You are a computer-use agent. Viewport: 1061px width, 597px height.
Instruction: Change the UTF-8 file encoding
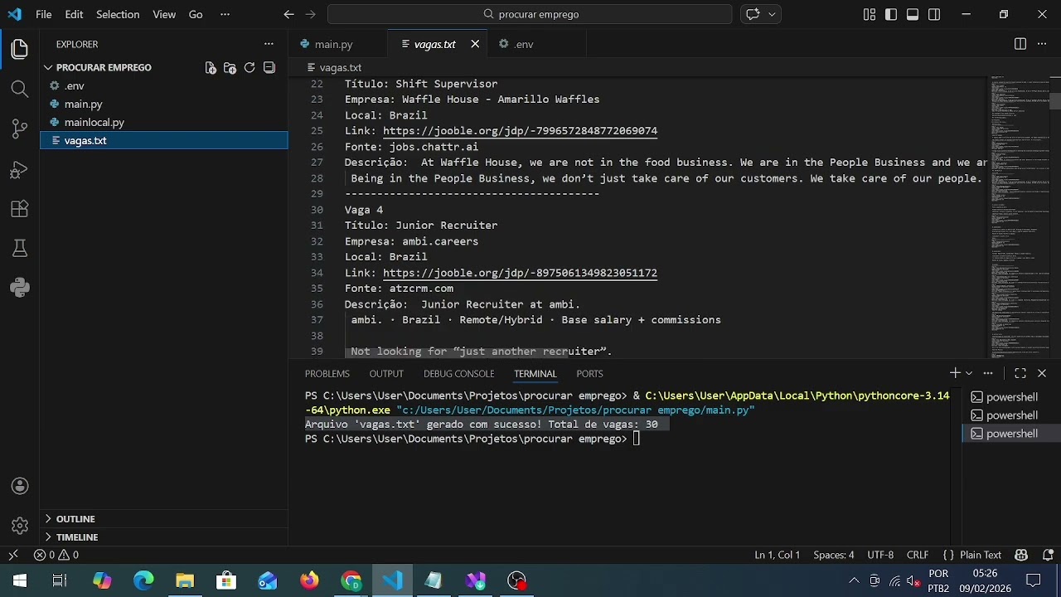[880, 555]
